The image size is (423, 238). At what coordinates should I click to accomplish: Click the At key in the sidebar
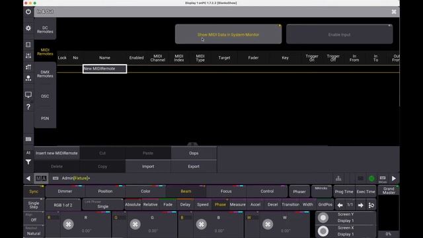[28, 153]
